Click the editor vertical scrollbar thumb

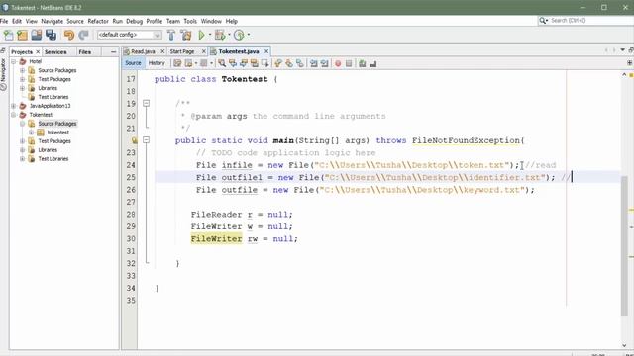pyautogui.click(x=624, y=246)
